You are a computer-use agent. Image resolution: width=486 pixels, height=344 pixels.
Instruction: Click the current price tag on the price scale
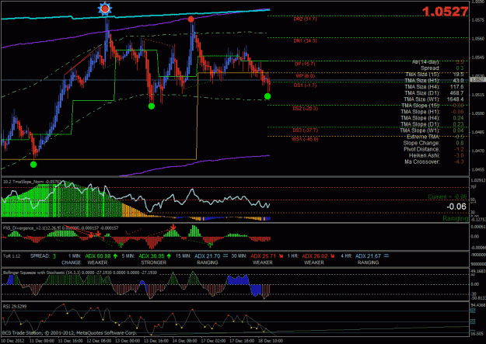[477, 80]
